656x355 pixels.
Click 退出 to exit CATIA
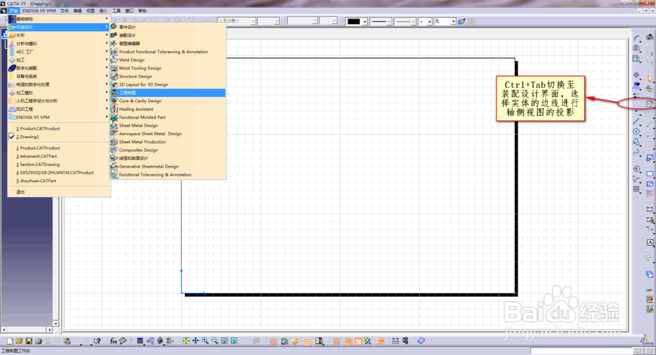(x=58, y=192)
